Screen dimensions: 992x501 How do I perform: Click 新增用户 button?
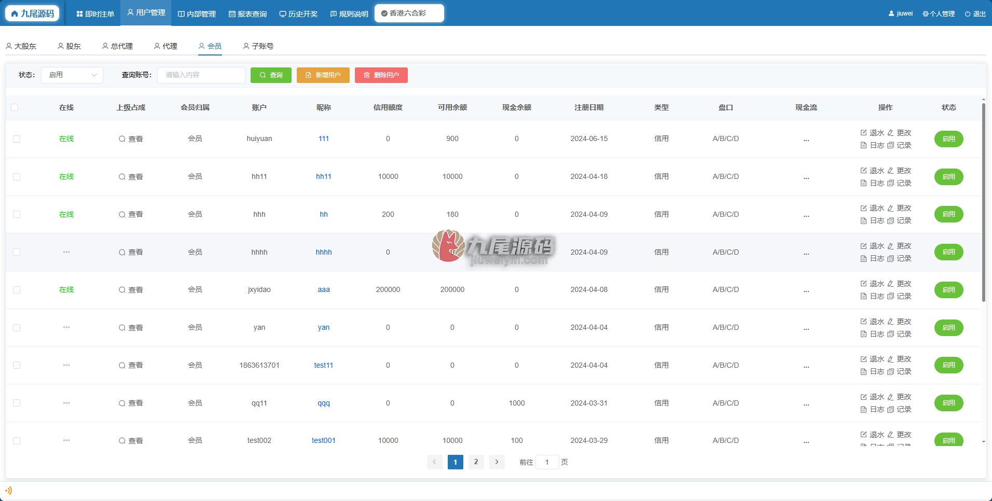[323, 75]
